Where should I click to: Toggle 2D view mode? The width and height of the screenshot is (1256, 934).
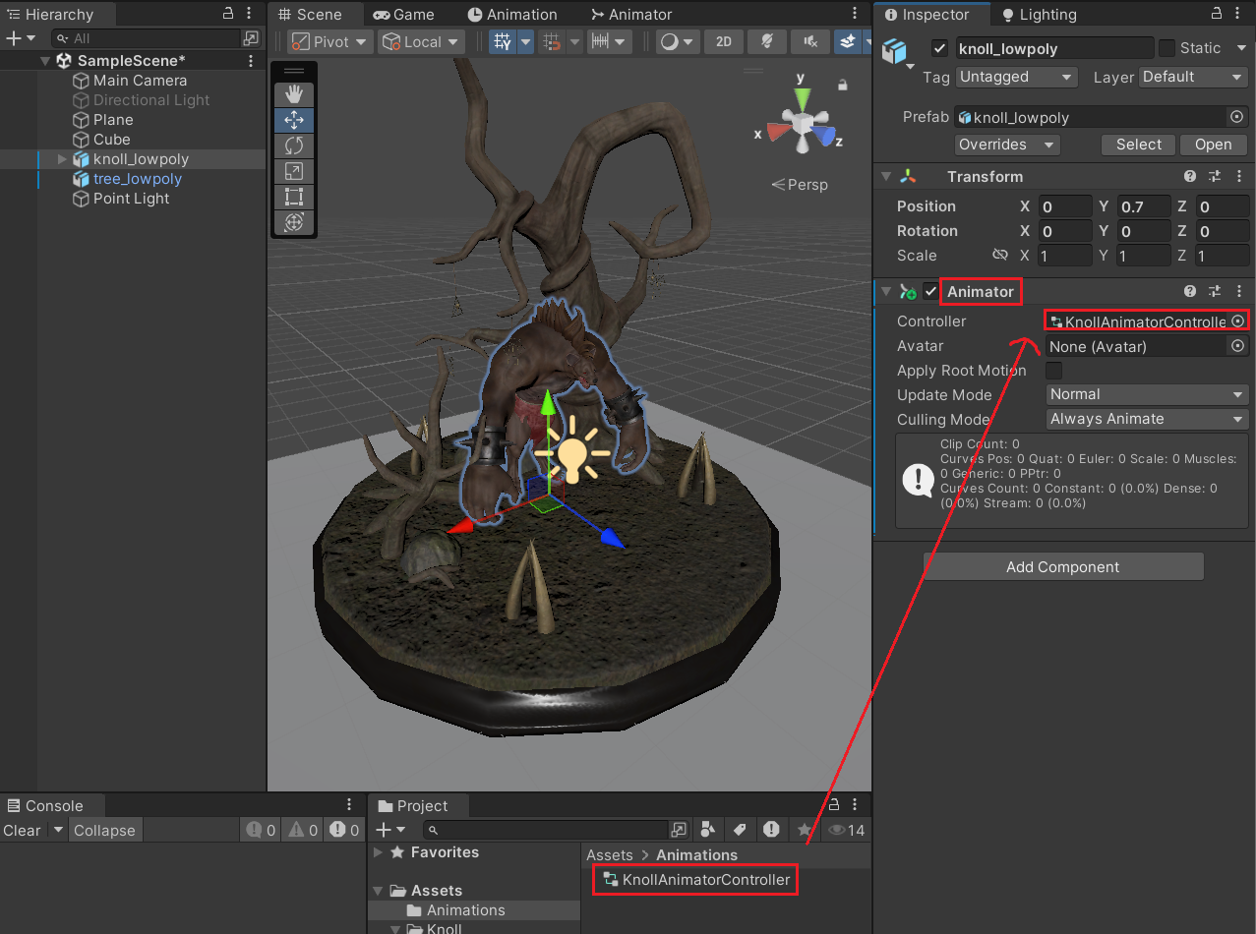point(724,42)
